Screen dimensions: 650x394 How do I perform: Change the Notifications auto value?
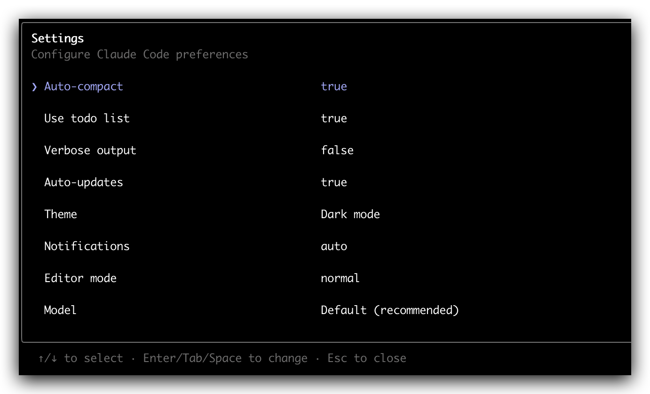334,246
